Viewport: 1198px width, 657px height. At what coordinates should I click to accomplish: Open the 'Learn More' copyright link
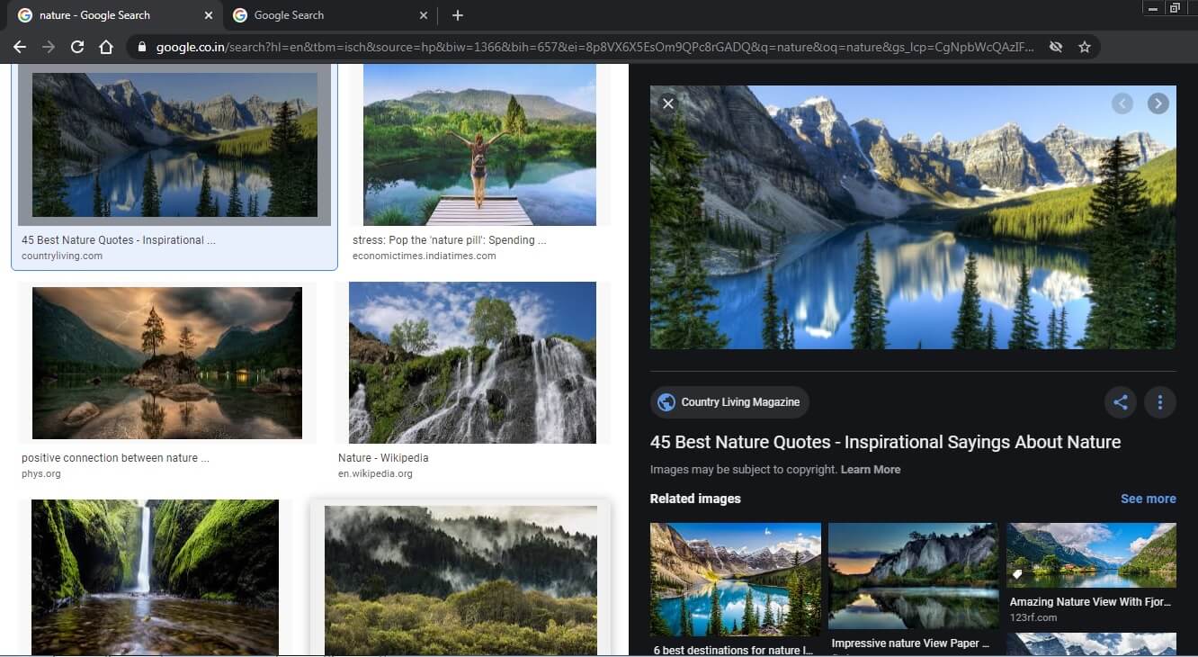tap(871, 469)
